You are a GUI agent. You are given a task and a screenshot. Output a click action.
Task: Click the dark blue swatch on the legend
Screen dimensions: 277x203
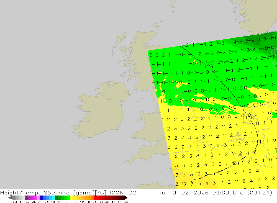pos(41,198)
